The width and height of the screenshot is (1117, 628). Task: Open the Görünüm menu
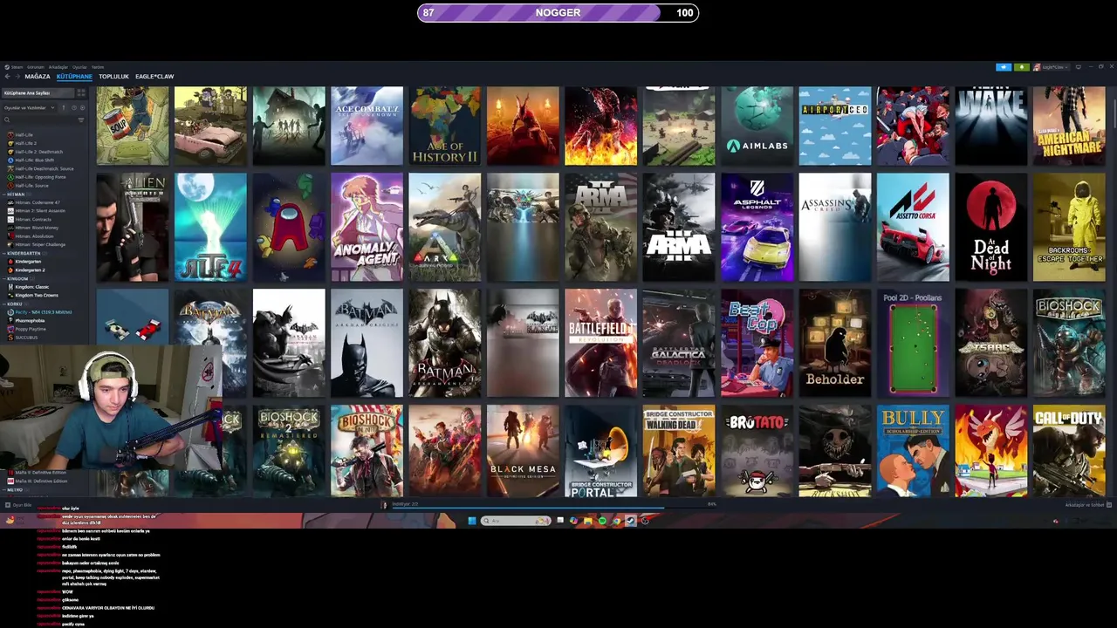(36, 67)
